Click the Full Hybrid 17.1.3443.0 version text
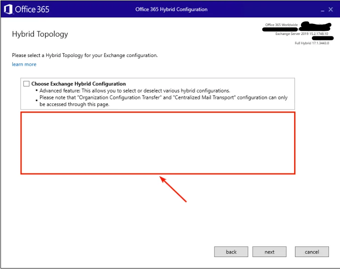Image resolution: width=340 pixels, height=269 pixels. 312,43
